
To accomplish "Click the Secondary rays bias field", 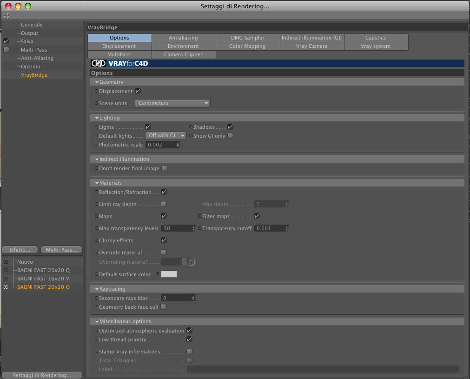I will click(x=178, y=298).
